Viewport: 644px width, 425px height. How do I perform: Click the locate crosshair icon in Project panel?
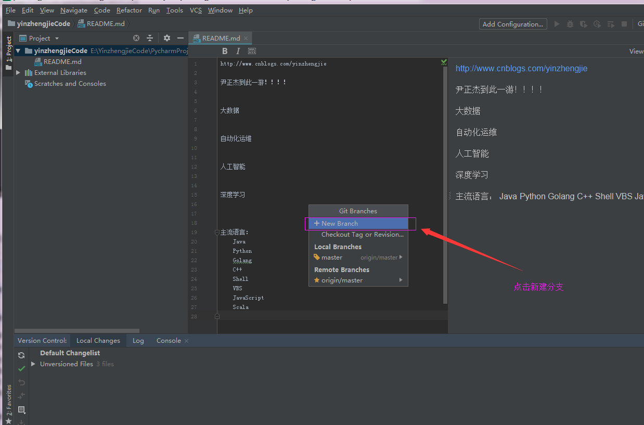[136, 38]
